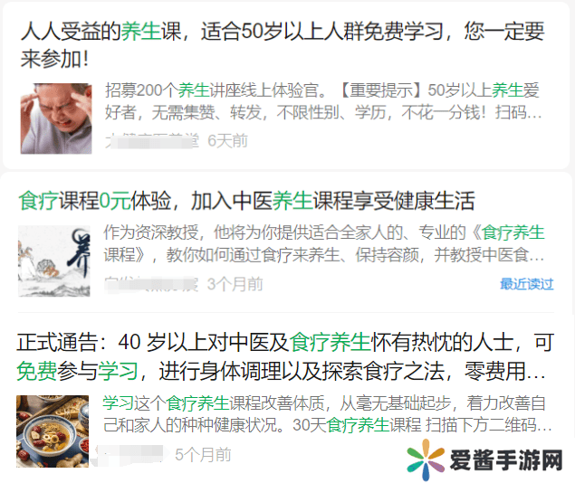Open 正式通告: 40岁以上 article title
This screenshot has height=483, width=575.
tap(285, 356)
